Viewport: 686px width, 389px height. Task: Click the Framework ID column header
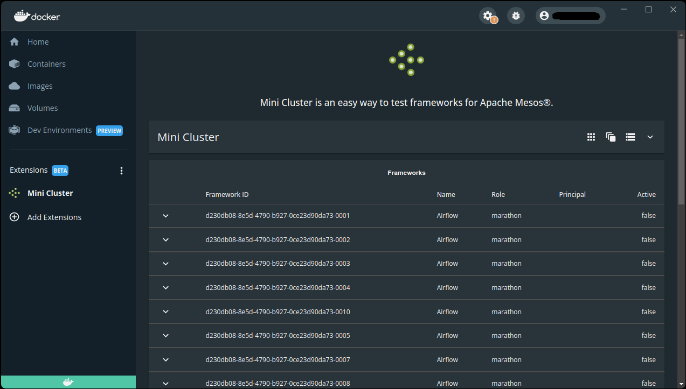(x=227, y=195)
